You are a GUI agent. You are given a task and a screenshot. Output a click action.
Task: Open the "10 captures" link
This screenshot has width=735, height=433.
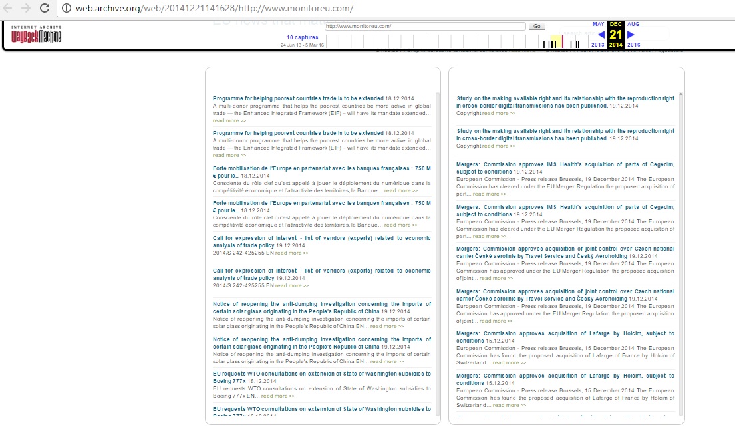click(302, 37)
